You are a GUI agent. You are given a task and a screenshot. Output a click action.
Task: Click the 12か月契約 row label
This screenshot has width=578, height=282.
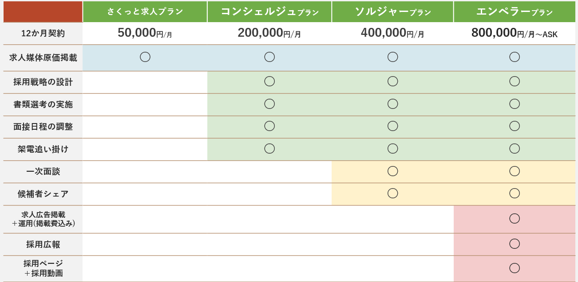(43, 34)
